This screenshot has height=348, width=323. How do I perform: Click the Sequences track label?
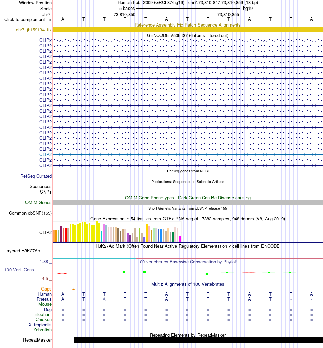(x=40, y=187)
